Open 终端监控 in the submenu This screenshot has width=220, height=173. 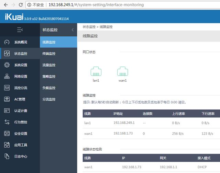click(x=49, y=54)
